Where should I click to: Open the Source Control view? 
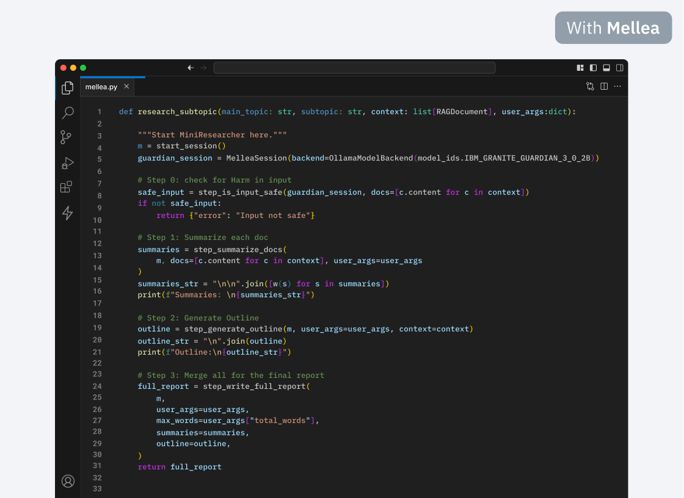pyautogui.click(x=67, y=137)
